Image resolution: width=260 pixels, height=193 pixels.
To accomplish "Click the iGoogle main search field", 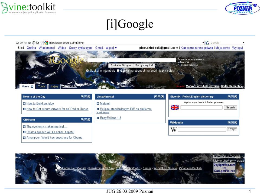I will coord(132,60).
